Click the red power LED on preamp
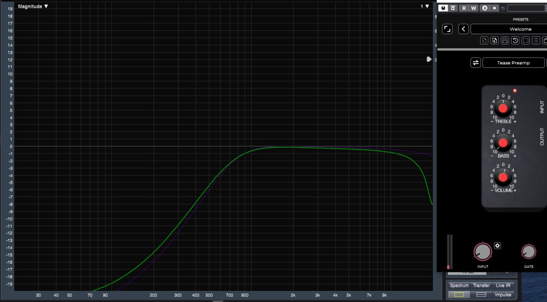This screenshot has height=302, width=547. pyautogui.click(x=515, y=91)
